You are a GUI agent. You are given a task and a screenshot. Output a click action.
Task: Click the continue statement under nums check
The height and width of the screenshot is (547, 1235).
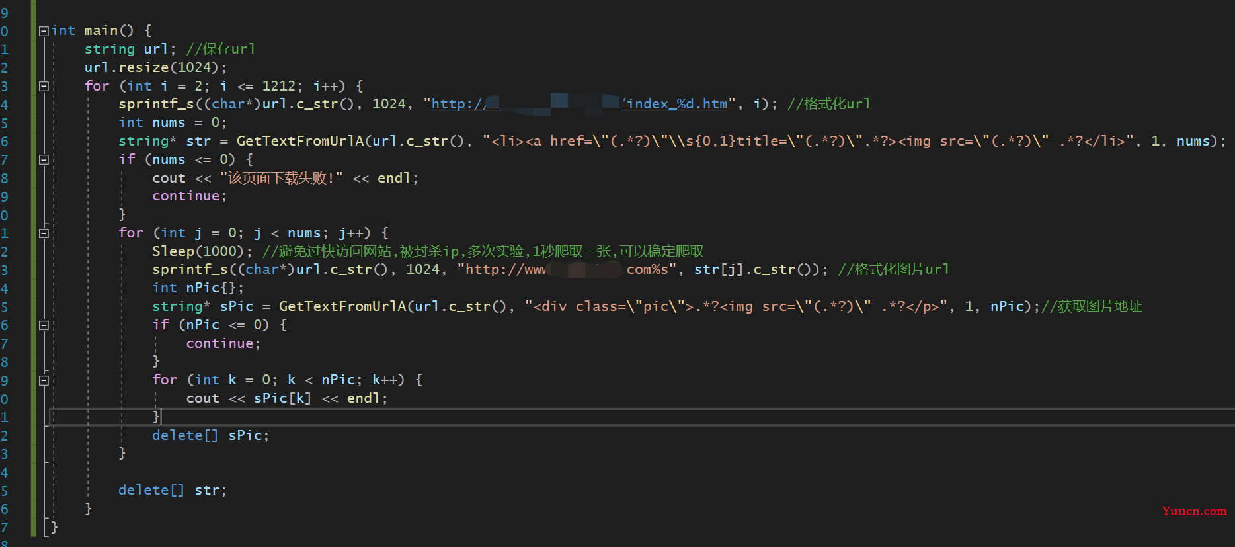[190, 196]
